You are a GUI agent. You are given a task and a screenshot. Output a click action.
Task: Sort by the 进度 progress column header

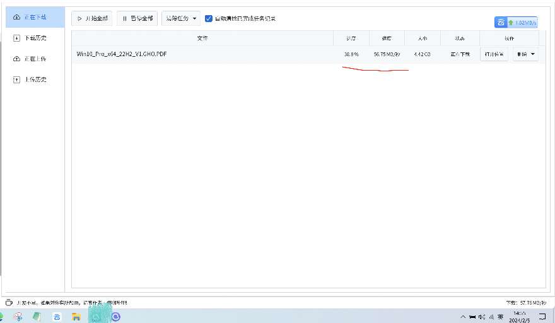pos(351,38)
